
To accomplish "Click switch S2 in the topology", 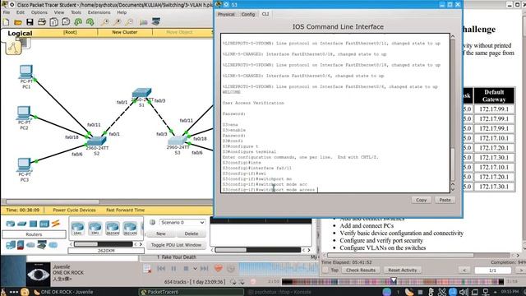I will pos(97,141).
